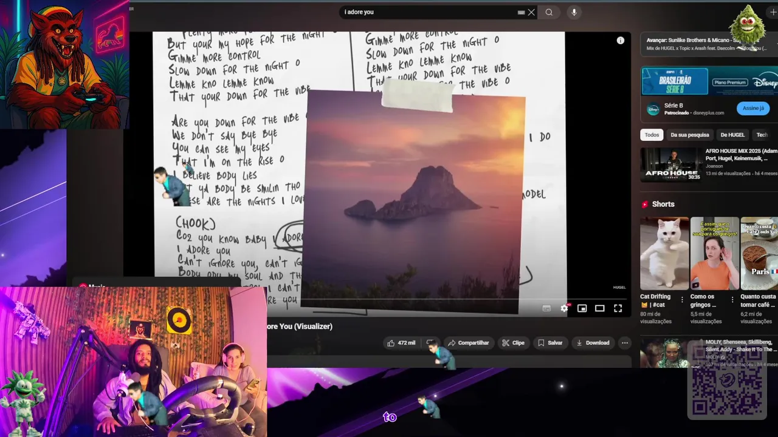The width and height of the screenshot is (778, 437).
Task: Download the video
Action: click(x=593, y=343)
